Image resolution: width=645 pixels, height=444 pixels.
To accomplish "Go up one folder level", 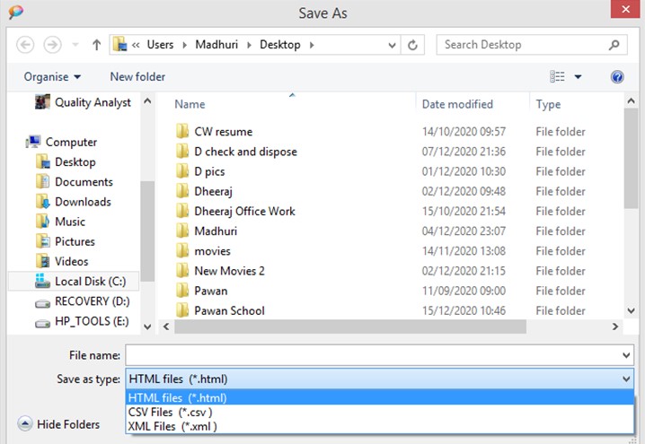I will pyautogui.click(x=97, y=44).
